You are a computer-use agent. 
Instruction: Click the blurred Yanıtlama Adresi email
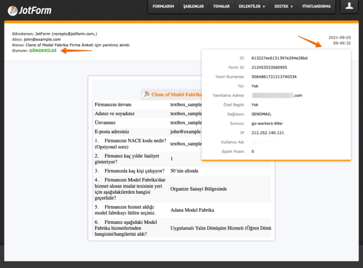coord(277,95)
